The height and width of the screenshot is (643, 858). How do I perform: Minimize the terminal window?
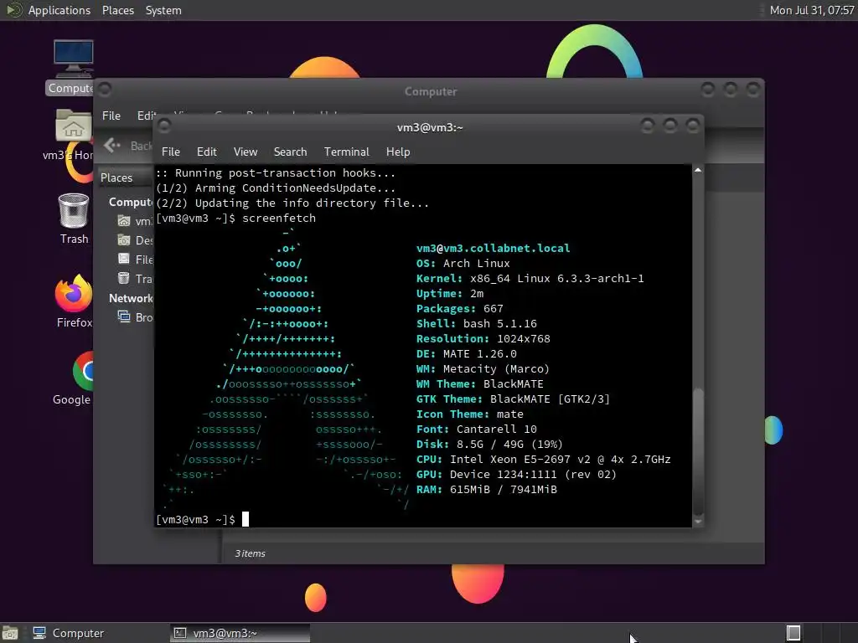coord(648,126)
